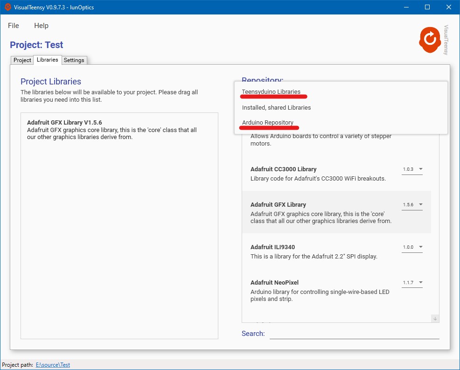Switch to the Settings tab
The height and width of the screenshot is (370, 460).
tap(74, 60)
